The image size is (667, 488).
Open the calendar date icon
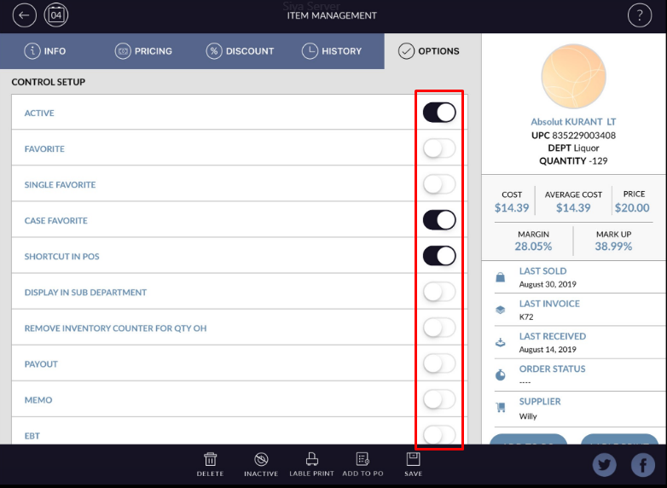56,15
